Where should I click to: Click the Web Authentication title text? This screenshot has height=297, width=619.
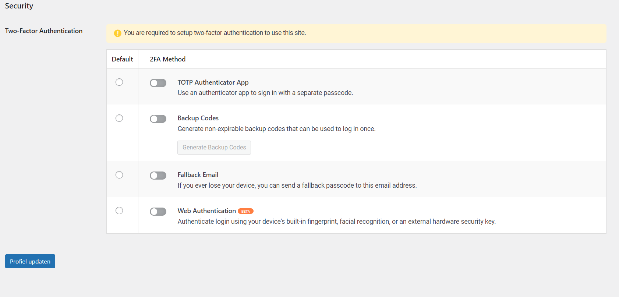coord(206,211)
